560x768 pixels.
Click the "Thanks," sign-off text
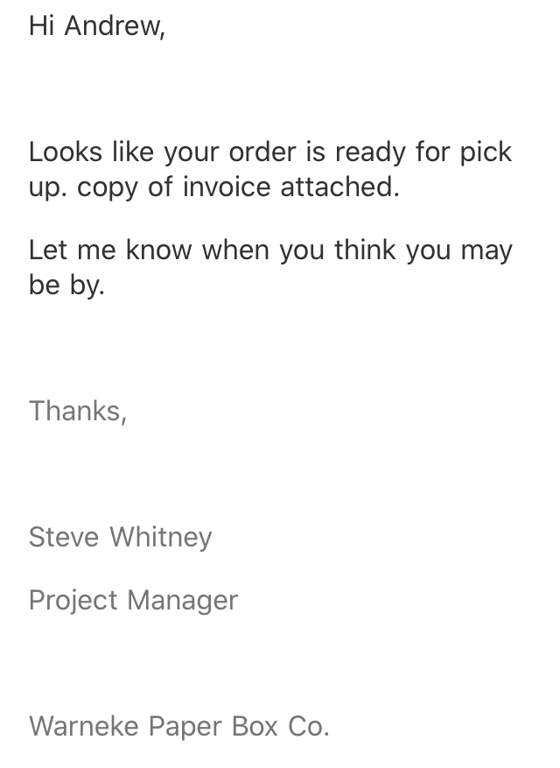pyautogui.click(x=79, y=411)
